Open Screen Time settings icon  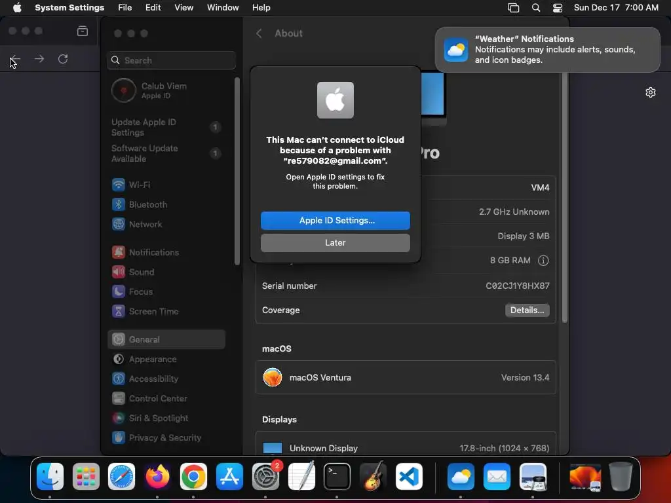click(x=119, y=311)
